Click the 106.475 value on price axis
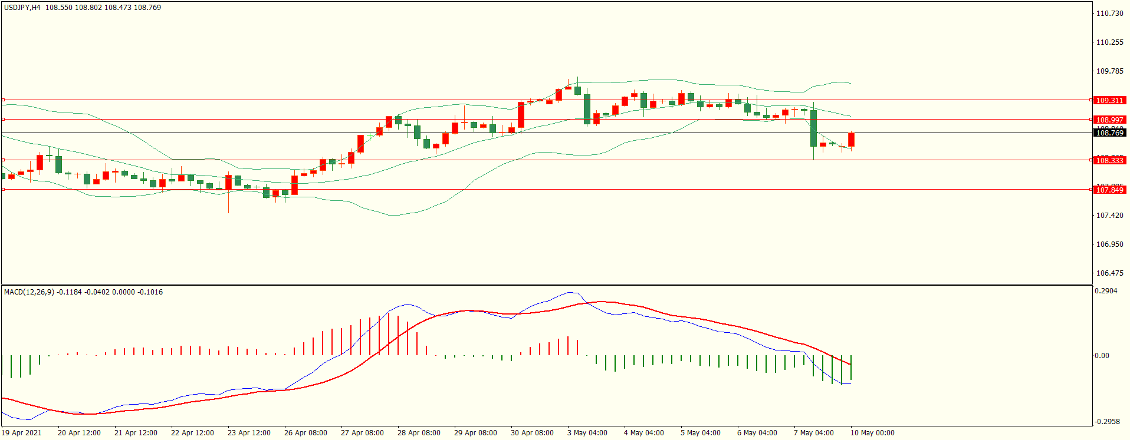 point(1109,273)
